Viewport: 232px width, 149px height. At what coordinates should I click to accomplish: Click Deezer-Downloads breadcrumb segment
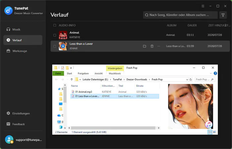(x=137, y=79)
